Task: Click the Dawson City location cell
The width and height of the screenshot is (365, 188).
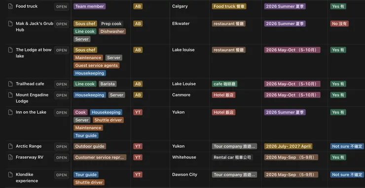Action: (x=184, y=175)
